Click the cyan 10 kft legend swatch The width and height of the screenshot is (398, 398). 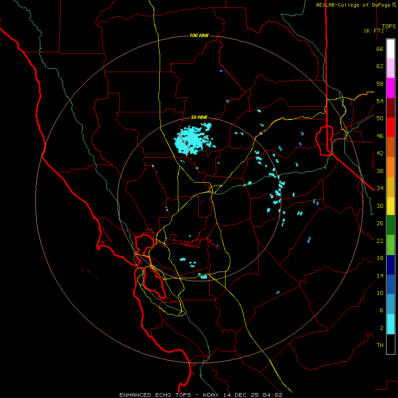point(390,324)
